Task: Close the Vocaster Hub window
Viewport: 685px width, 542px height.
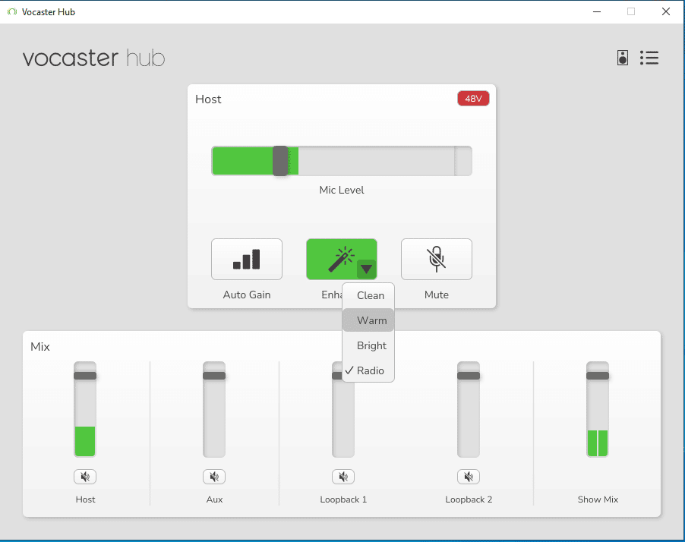Action: [666, 12]
